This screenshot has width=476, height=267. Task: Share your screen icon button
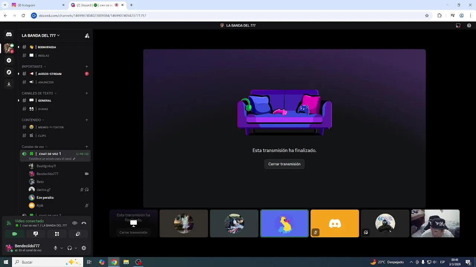[36, 234]
